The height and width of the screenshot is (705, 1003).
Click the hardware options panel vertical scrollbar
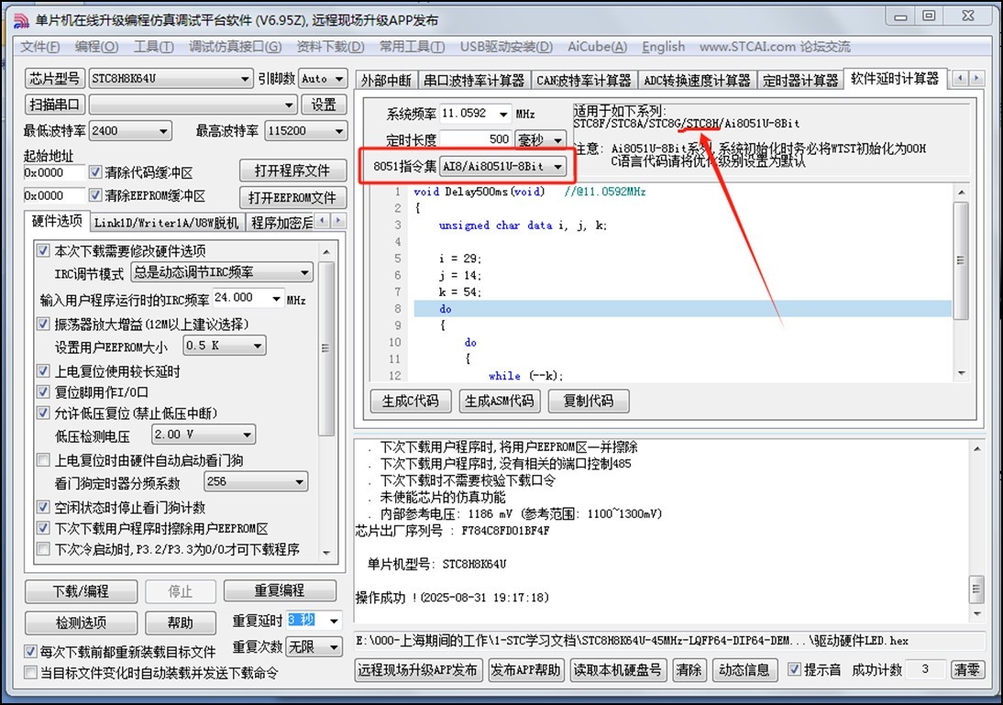tap(327, 348)
